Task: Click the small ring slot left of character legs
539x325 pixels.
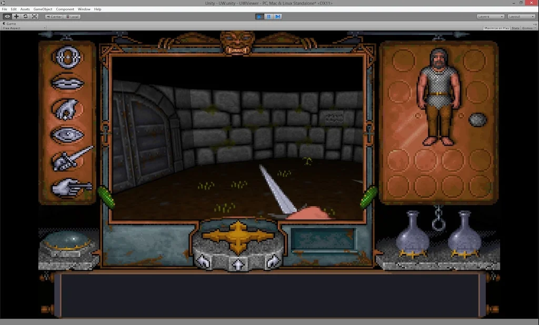Action: coord(417,116)
